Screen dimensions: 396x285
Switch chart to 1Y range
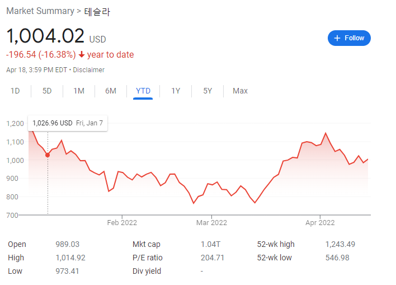coord(176,91)
